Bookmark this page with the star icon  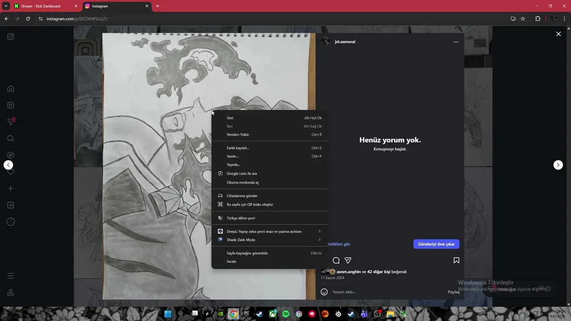pyautogui.click(x=523, y=19)
